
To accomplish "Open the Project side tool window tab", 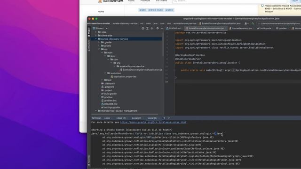I will click(89, 32).
